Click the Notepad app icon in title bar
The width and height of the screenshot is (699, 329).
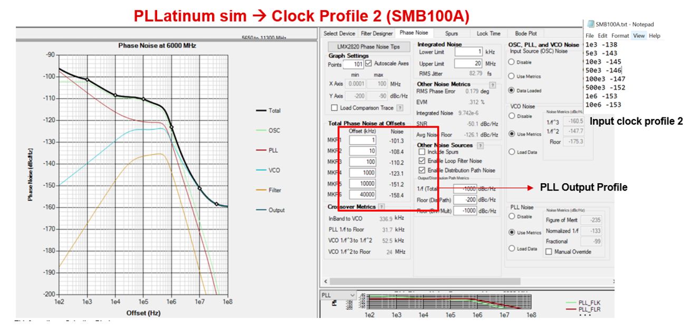click(589, 25)
